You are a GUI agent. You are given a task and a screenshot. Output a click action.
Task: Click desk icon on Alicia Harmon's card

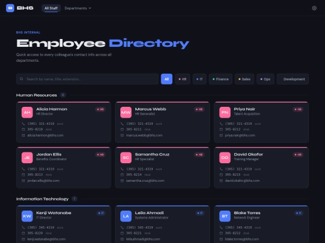pos(23,130)
